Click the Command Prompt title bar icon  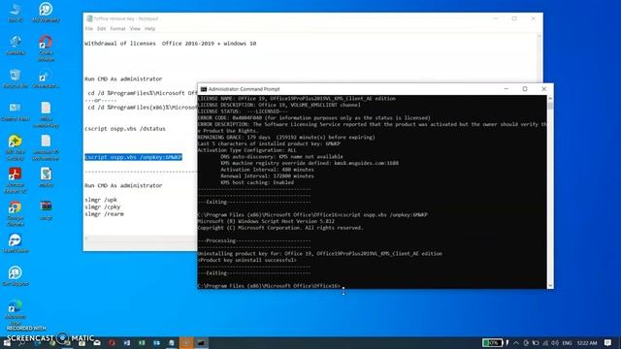coord(204,89)
